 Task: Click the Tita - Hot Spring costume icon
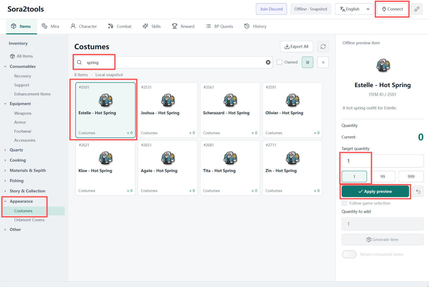230,158
